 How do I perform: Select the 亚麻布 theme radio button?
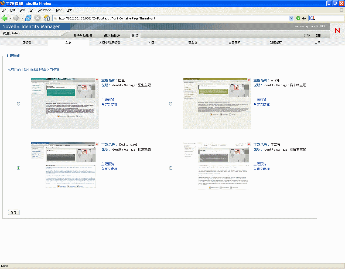click(170, 168)
